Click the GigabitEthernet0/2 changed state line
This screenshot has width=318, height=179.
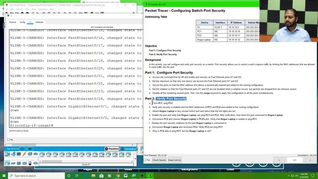(x=77, y=119)
